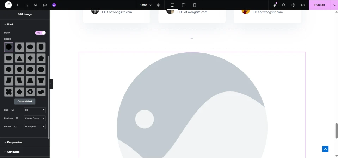The width and height of the screenshot is (338, 158).
Task: Open the Structure layers icon
Action: coord(36,5)
